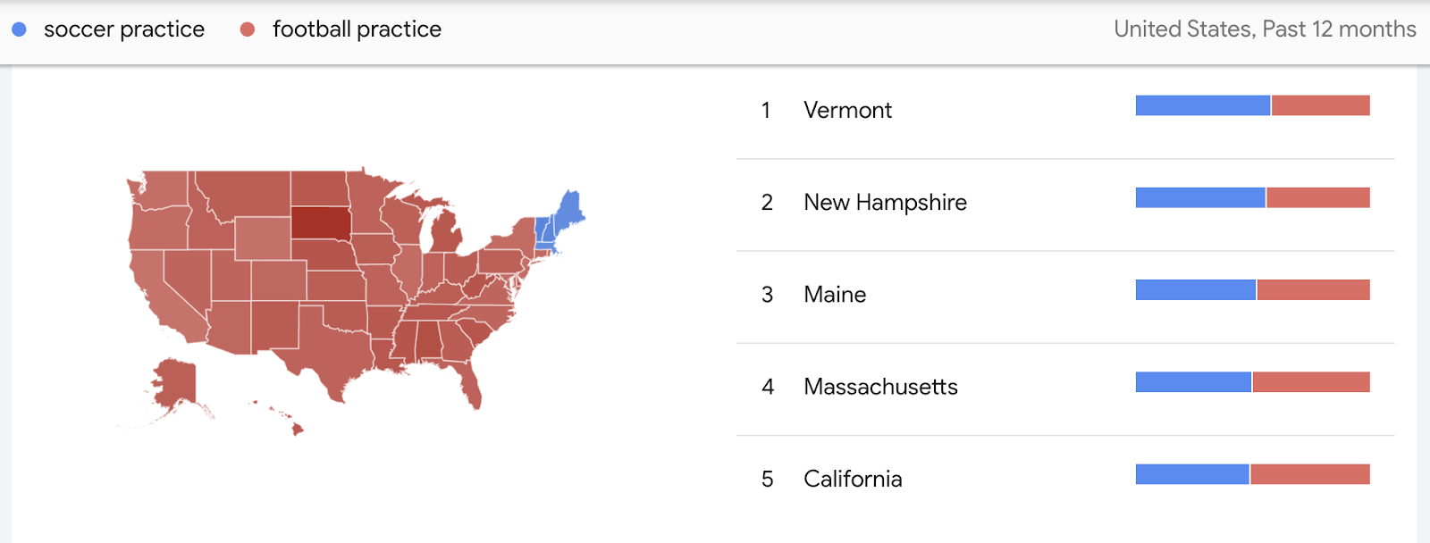
Task: Select blue Maine on the map
Action: (x=569, y=212)
